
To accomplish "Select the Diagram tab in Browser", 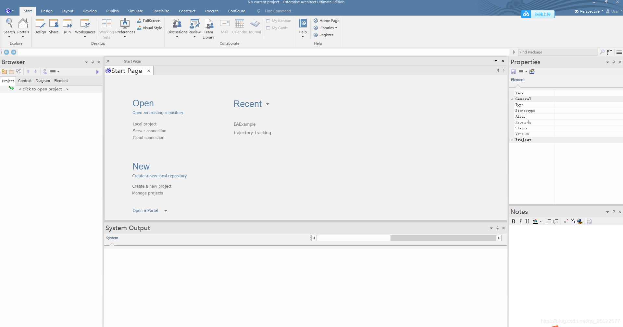I will point(43,81).
